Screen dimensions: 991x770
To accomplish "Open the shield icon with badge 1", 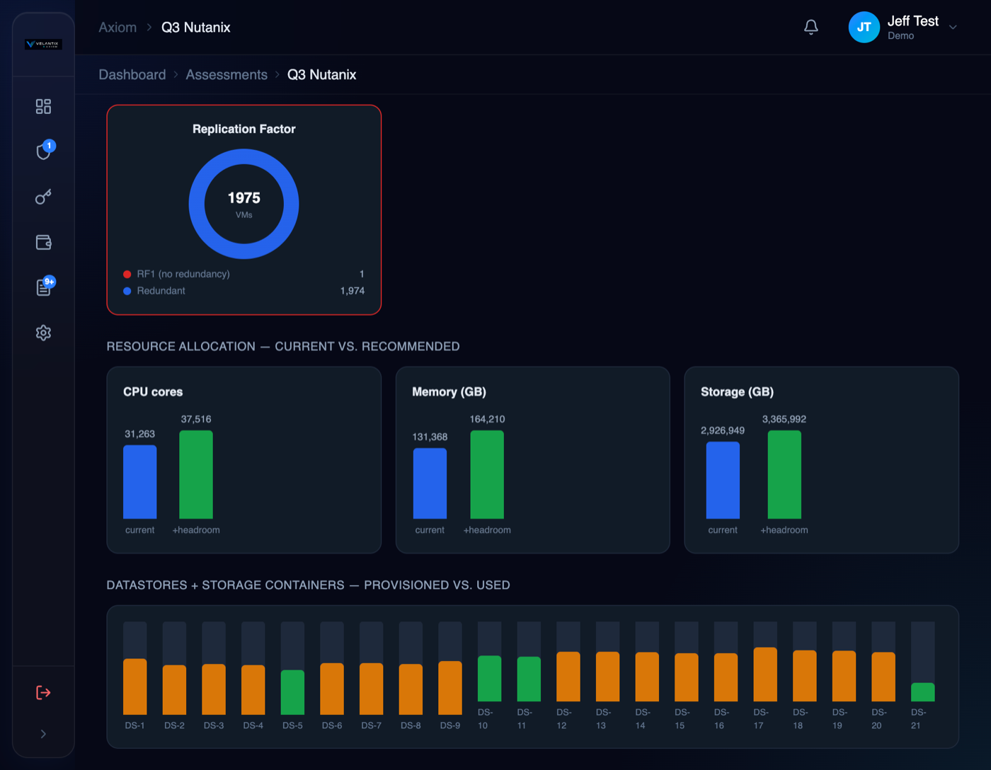I will 44,151.
